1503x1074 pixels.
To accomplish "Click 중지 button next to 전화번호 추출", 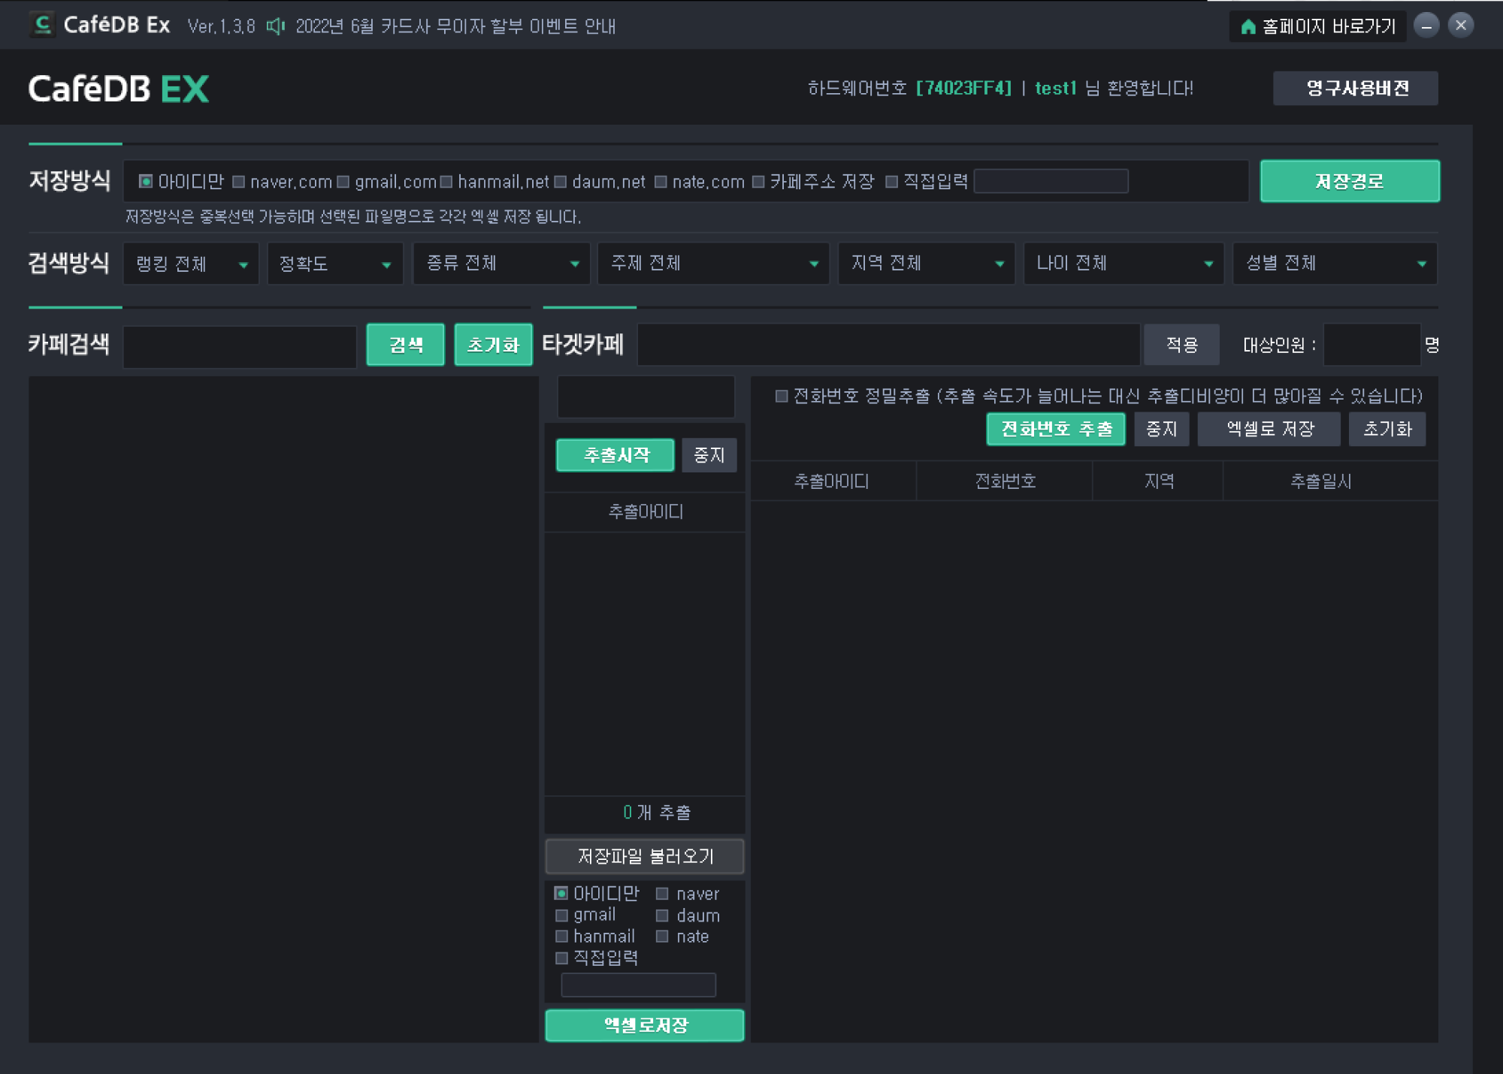I will pos(1162,429).
